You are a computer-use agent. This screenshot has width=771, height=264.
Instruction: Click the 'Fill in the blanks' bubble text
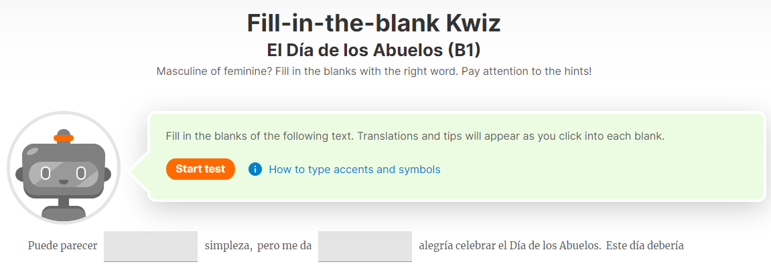[x=415, y=136]
